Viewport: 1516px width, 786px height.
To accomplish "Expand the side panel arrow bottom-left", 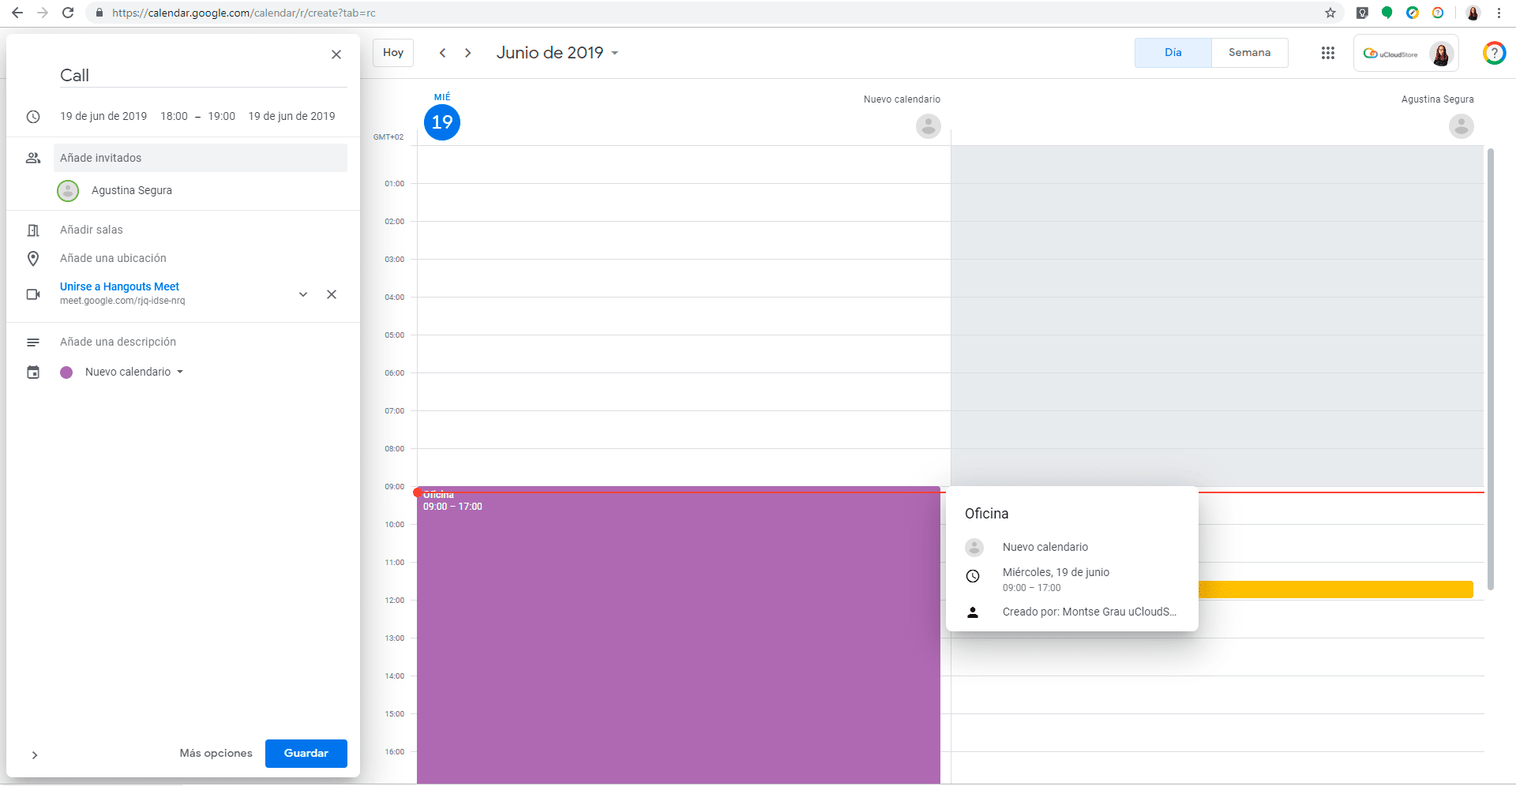I will click(x=35, y=755).
